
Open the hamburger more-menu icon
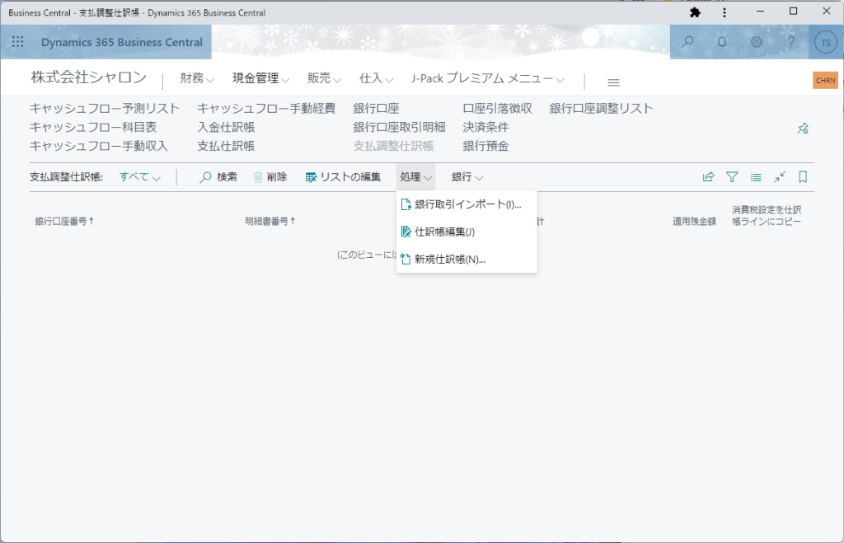tap(613, 82)
